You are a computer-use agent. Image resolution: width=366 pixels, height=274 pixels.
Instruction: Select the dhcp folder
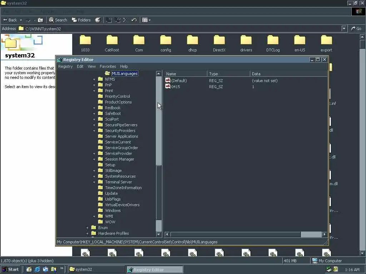[x=193, y=44]
